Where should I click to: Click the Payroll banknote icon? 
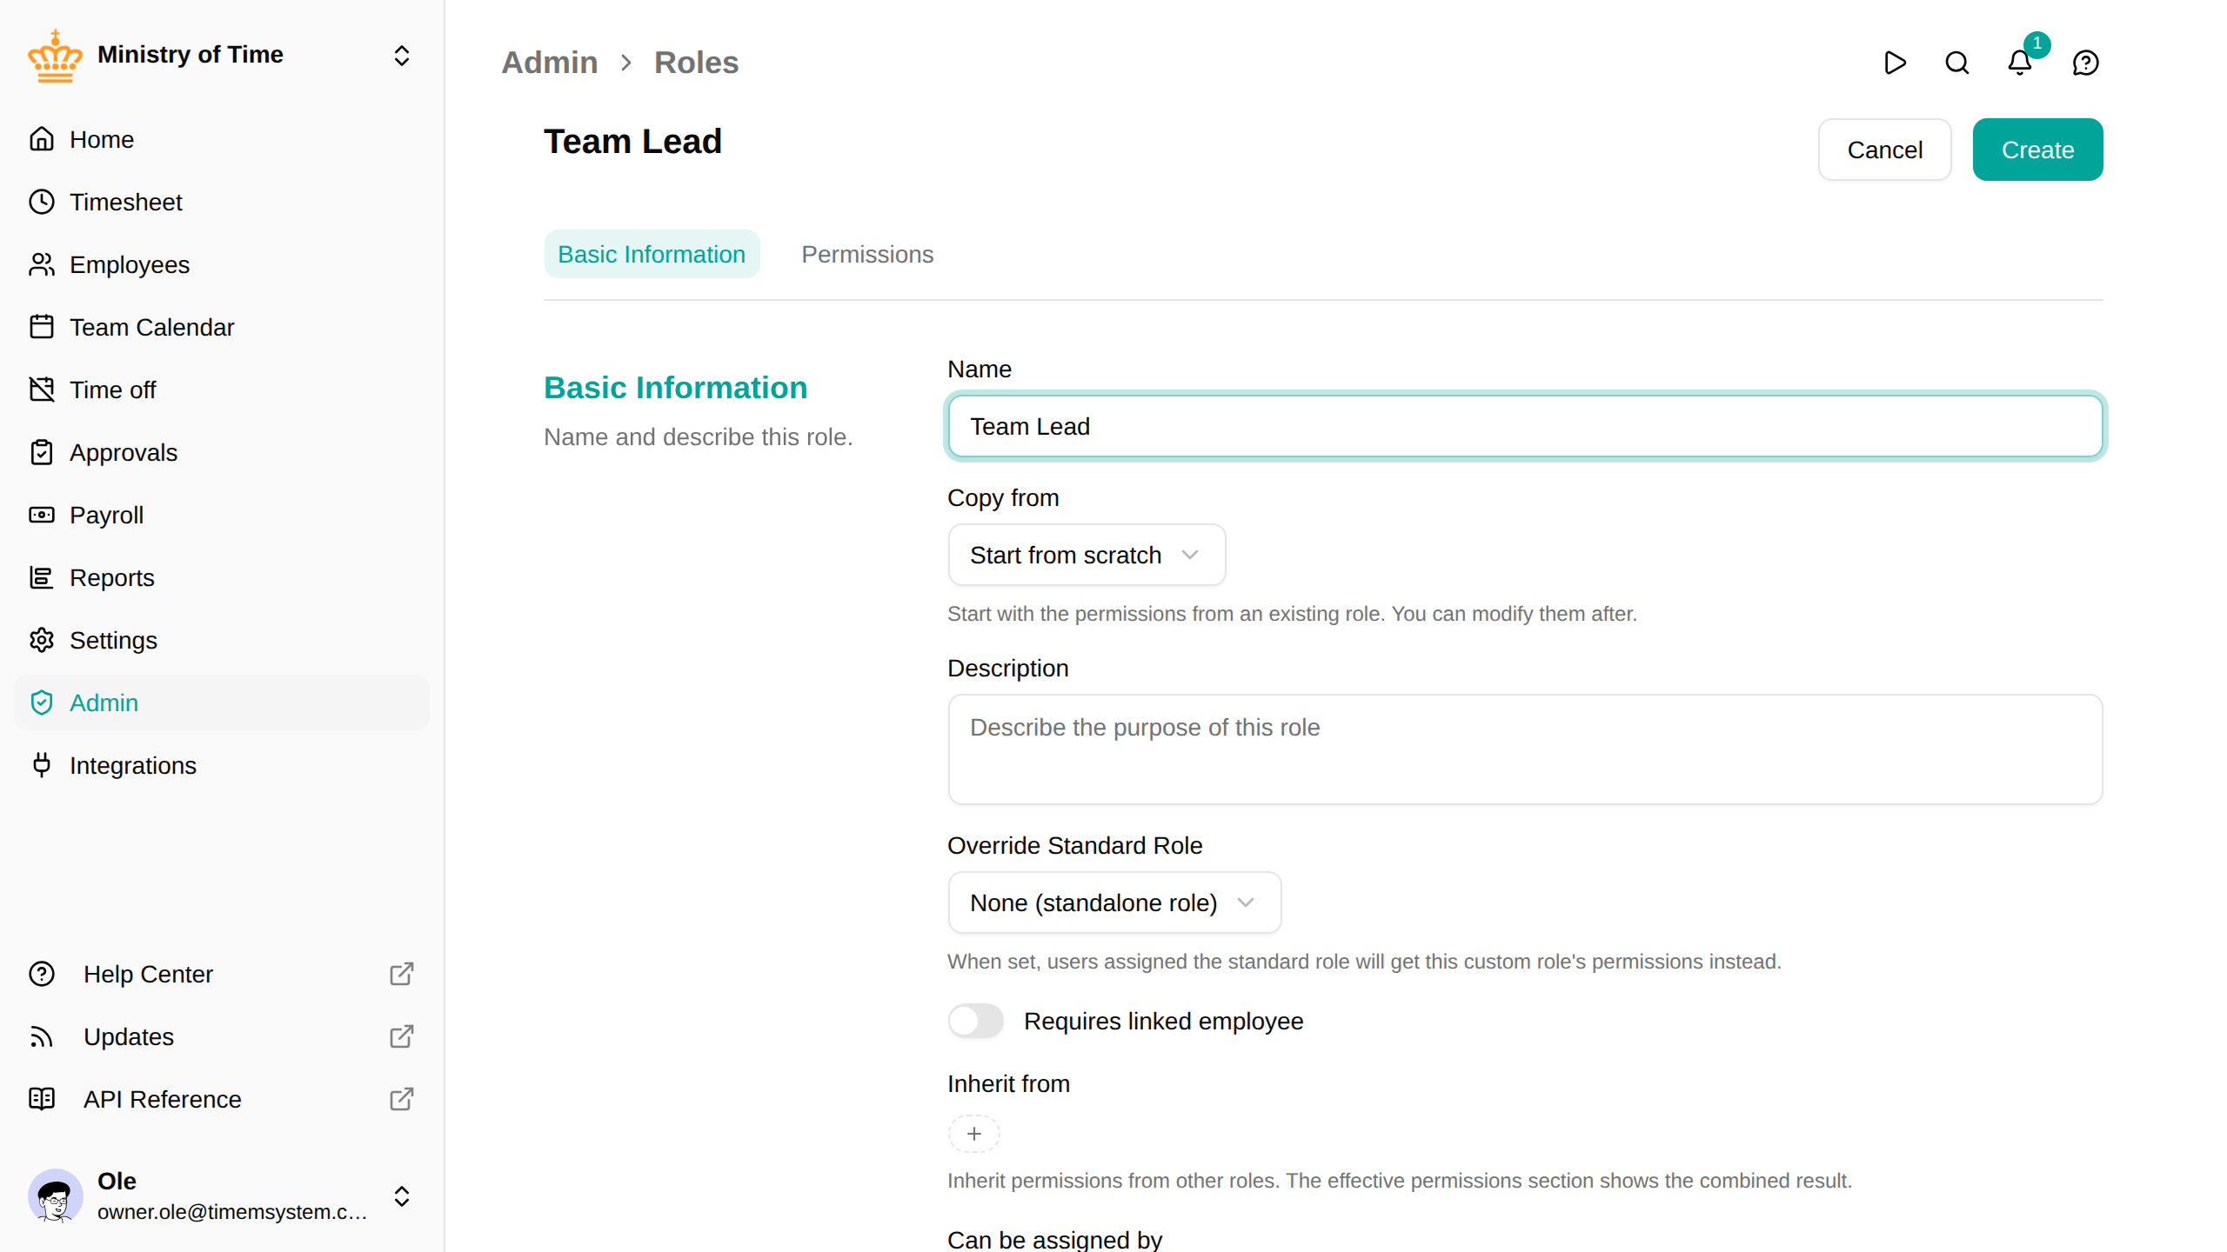click(42, 515)
